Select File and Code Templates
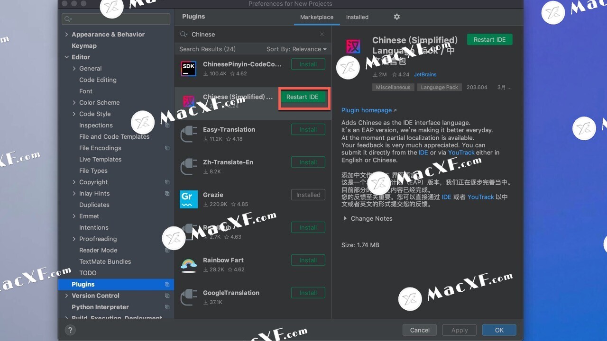This screenshot has height=341, width=607. point(114,136)
